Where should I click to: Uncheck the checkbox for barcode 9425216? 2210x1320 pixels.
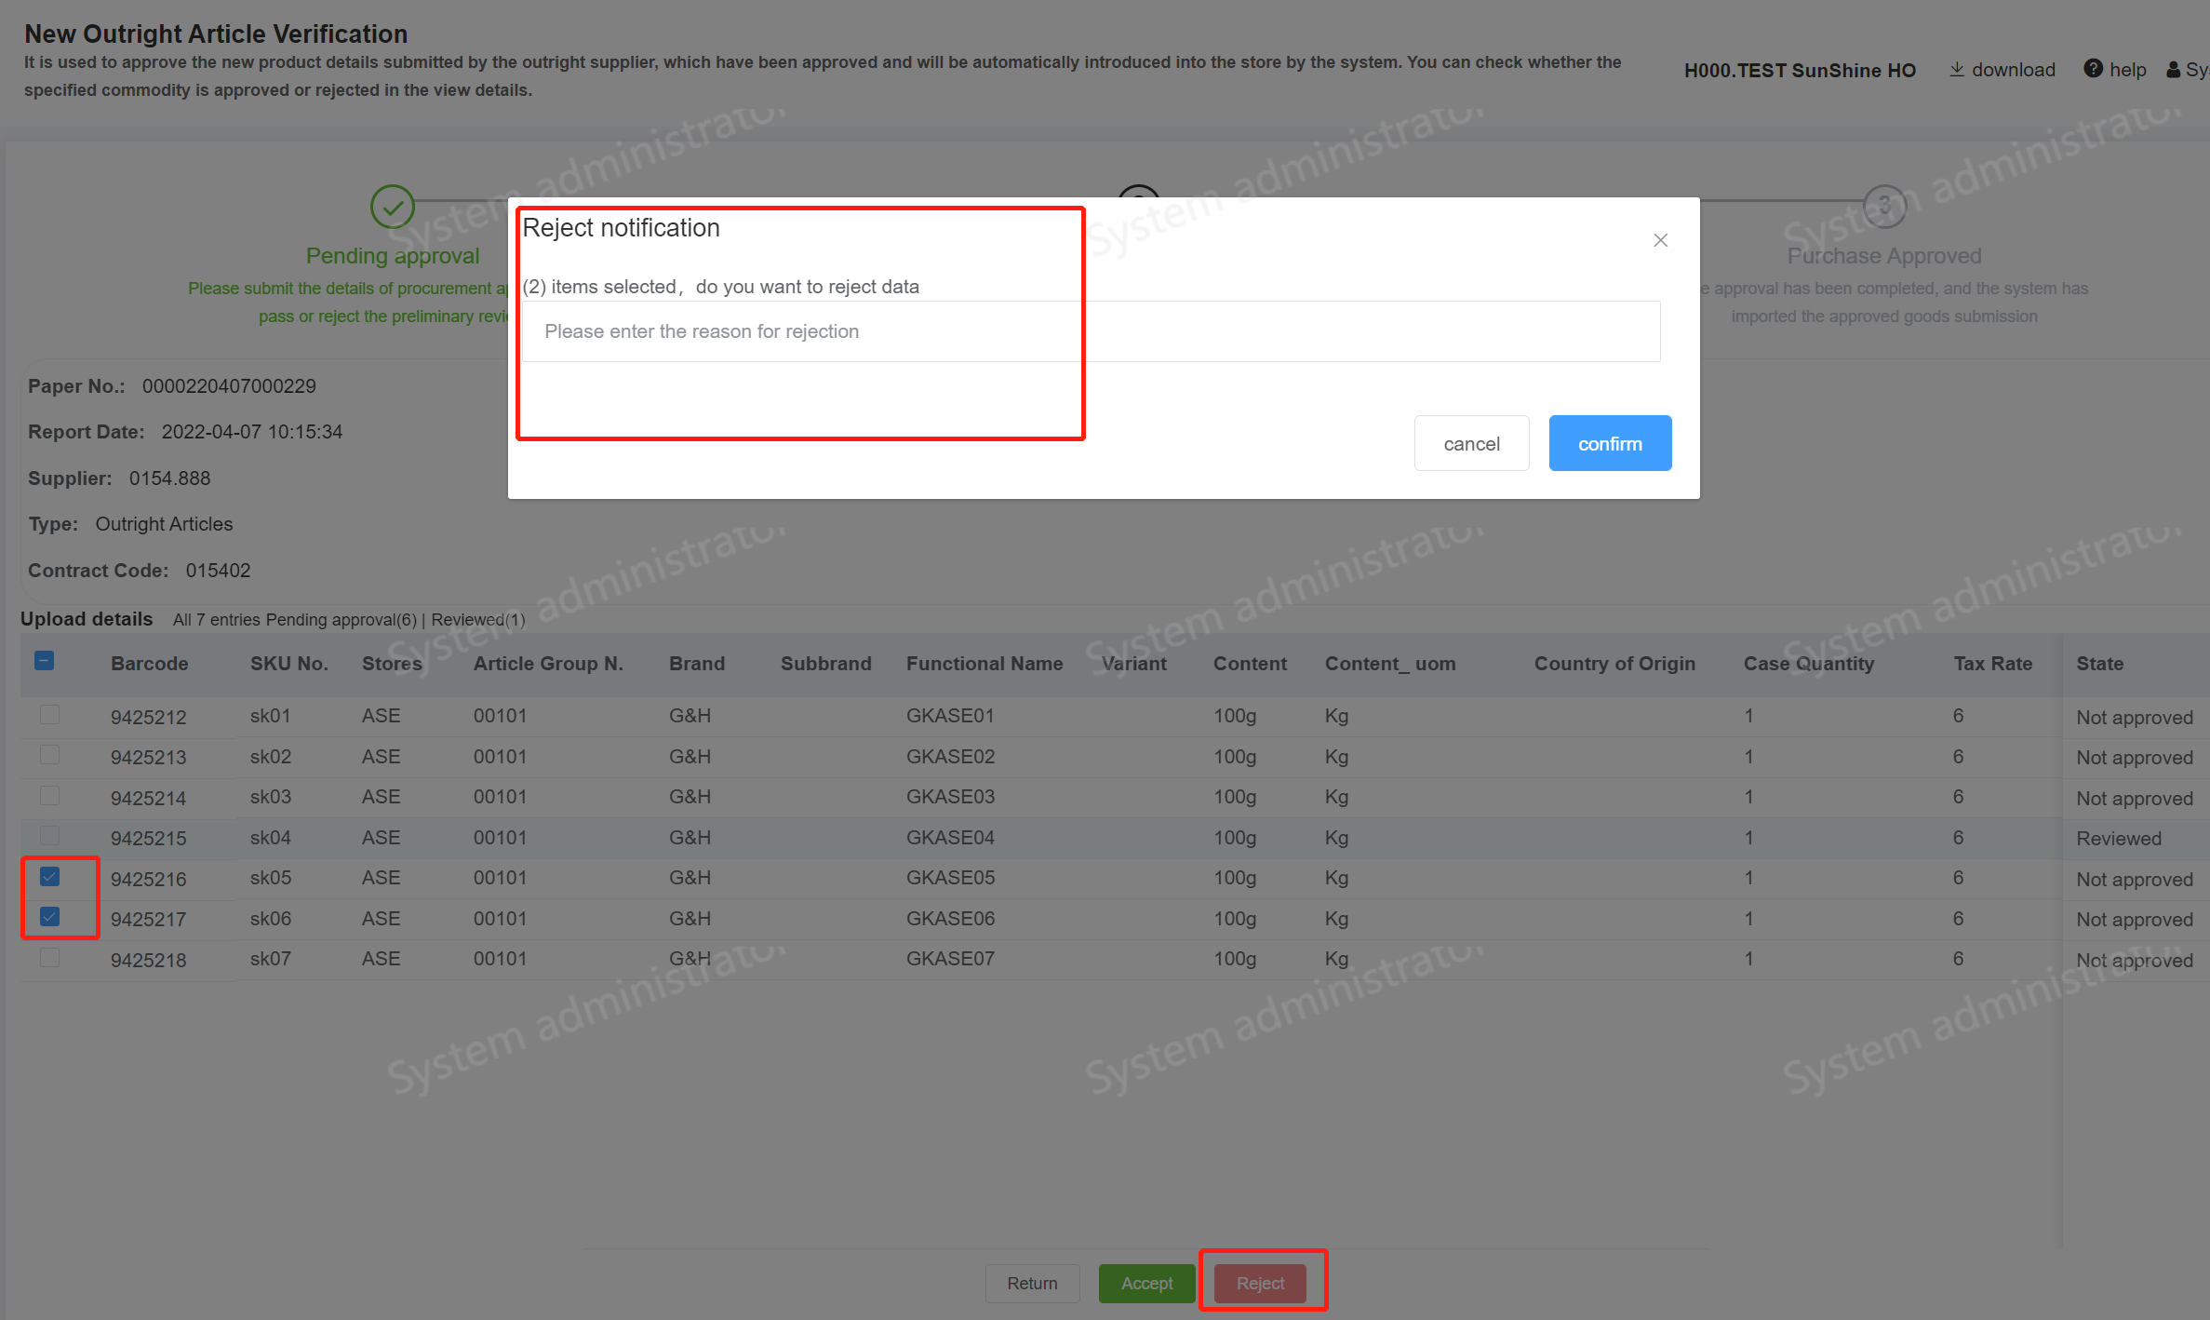[50, 877]
